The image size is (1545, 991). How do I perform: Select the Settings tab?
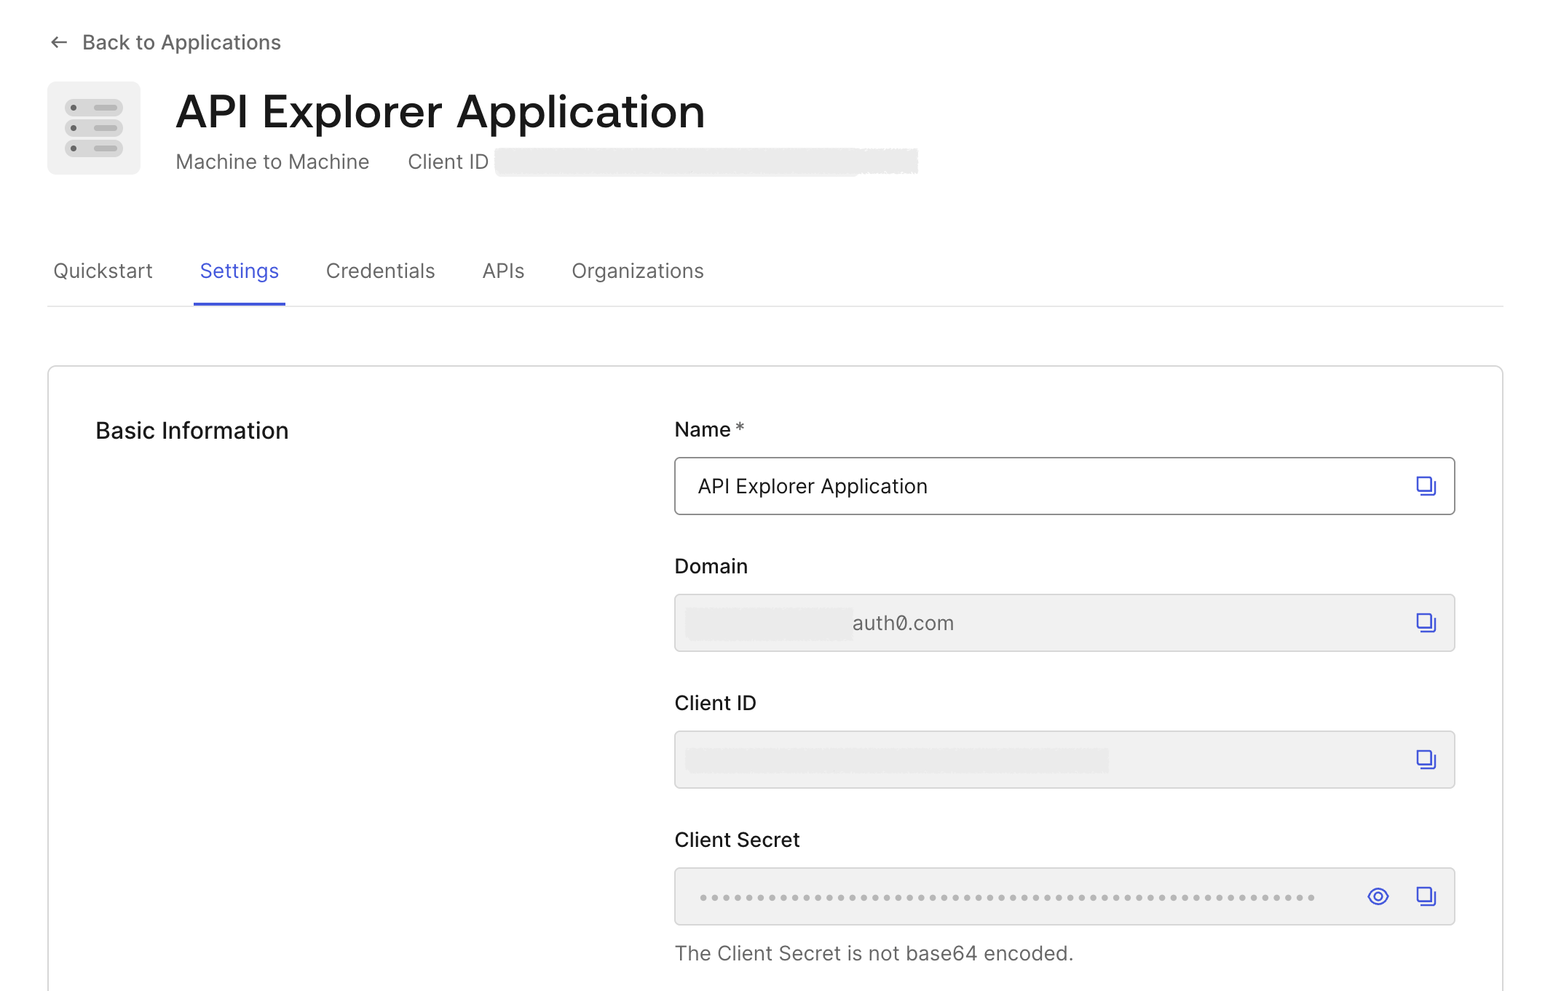[x=240, y=271]
